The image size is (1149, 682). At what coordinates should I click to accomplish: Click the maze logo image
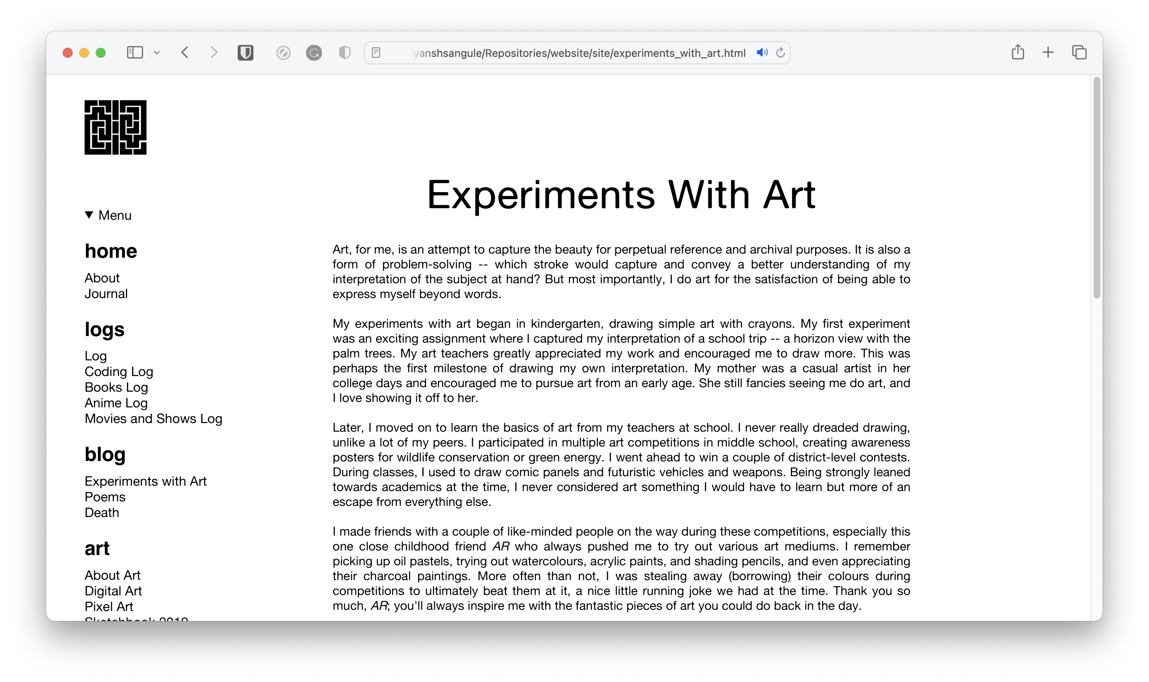point(116,127)
